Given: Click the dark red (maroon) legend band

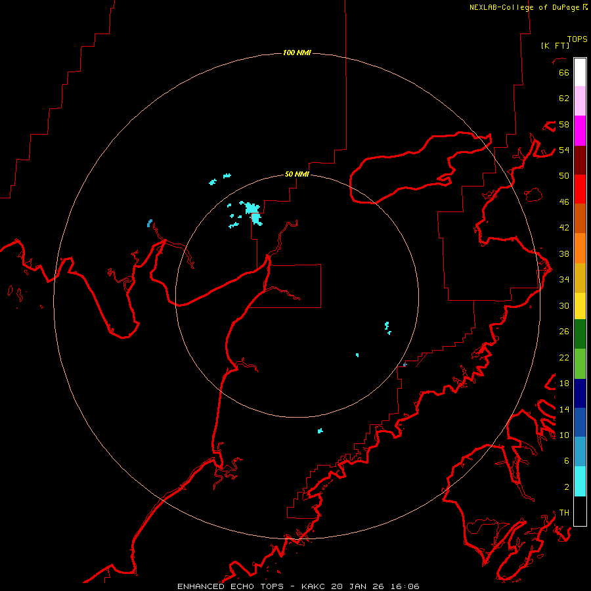Looking at the screenshot, I should tap(580, 160).
